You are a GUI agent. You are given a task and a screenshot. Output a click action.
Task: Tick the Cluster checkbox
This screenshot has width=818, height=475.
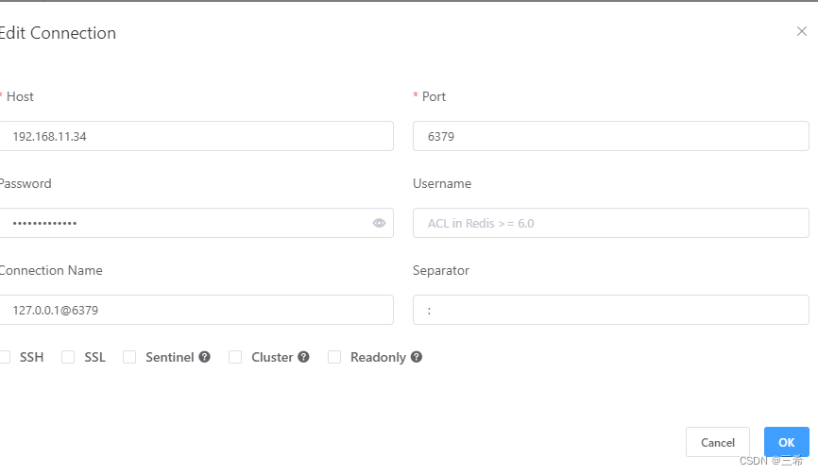(235, 357)
